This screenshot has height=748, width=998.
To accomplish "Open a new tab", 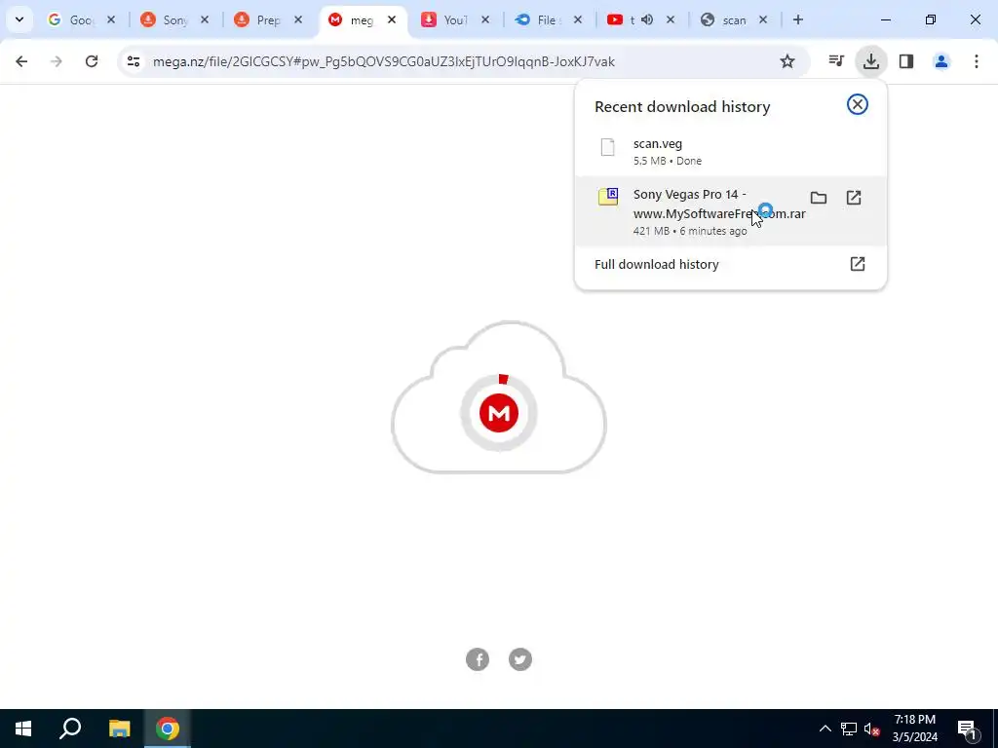I will 797,19.
